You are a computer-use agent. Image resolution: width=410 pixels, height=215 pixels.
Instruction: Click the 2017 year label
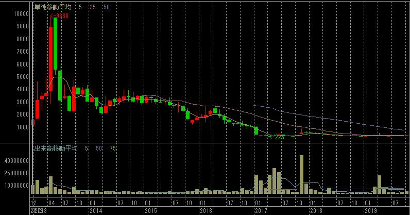[261, 211]
